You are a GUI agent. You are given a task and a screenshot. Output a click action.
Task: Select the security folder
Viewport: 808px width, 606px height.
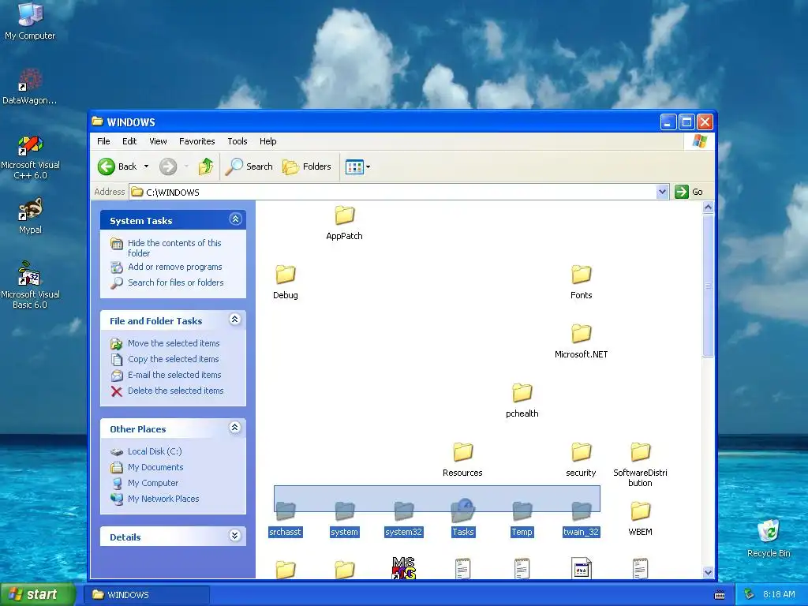click(582, 460)
